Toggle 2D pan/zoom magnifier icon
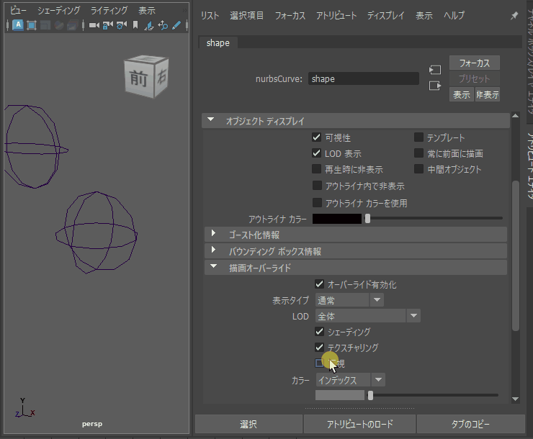This screenshot has width=533, height=439. click(162, 26)
